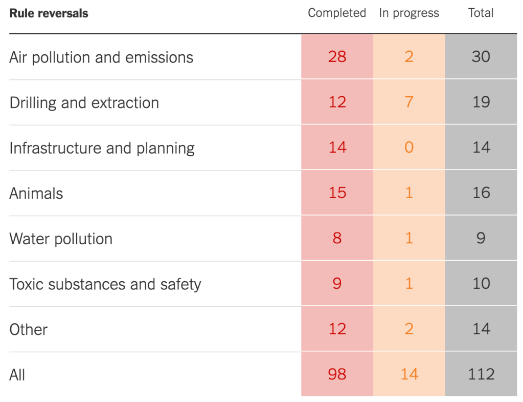Screen dimensions: 523x402
Task: Click the completed total 98 in All row
Action: pos(337,374)
